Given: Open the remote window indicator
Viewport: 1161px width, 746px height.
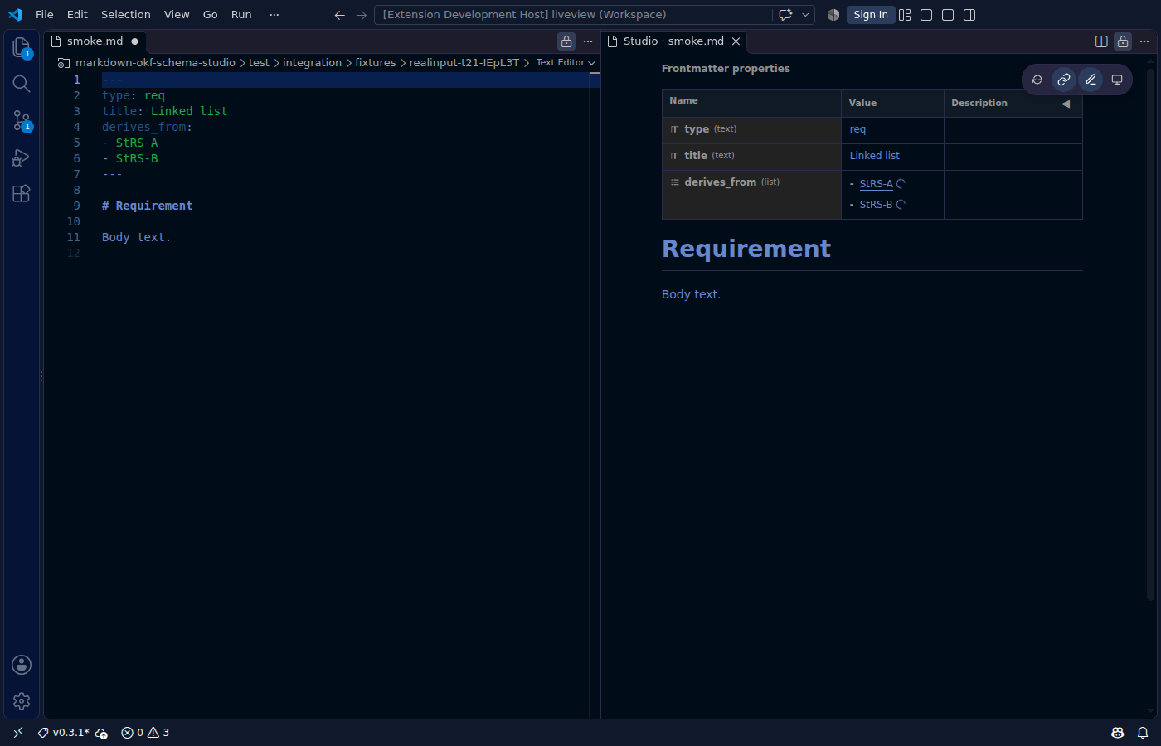Looking at the screenshot, I should [x=18, y=733].
